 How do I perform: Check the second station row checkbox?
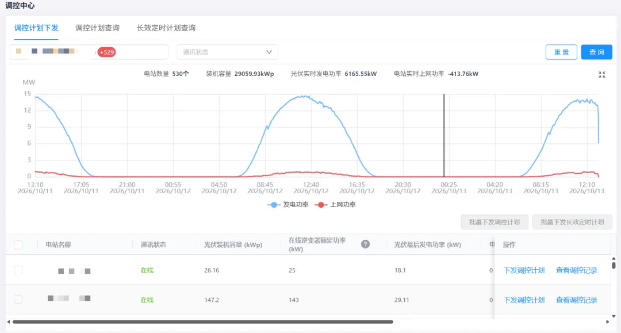(x=18, y=299)
